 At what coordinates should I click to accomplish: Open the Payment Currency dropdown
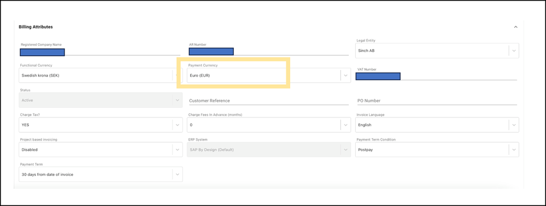(269, 75)
